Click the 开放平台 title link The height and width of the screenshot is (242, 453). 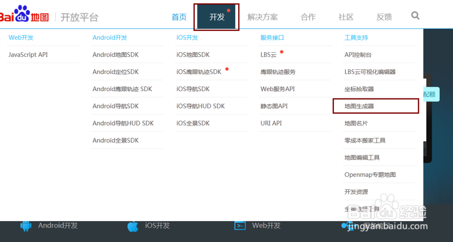point(79,17)
